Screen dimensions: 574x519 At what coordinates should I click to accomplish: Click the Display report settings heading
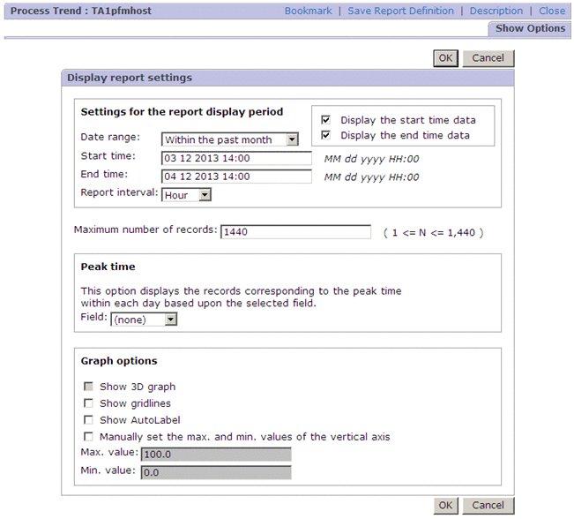click(130, 78)
